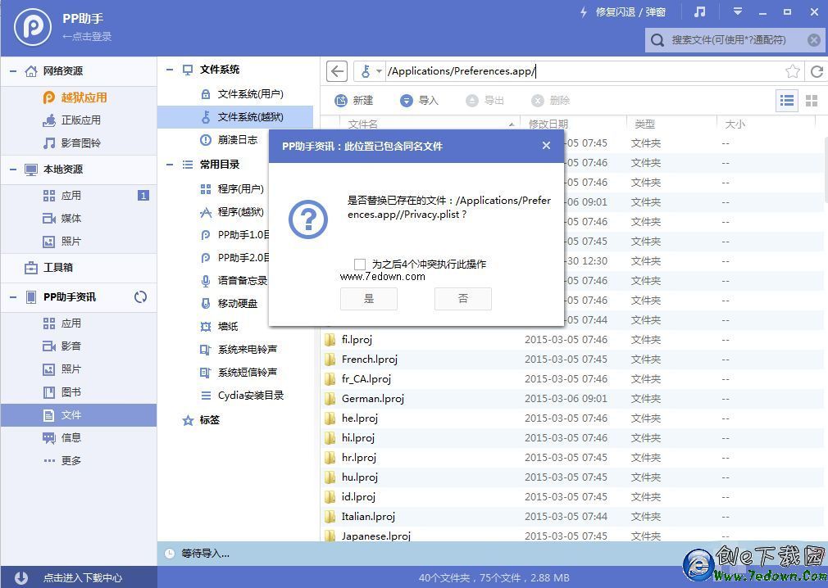
Task: Select 越狱应用 in the sidebar
Action: tap(84, 97)
